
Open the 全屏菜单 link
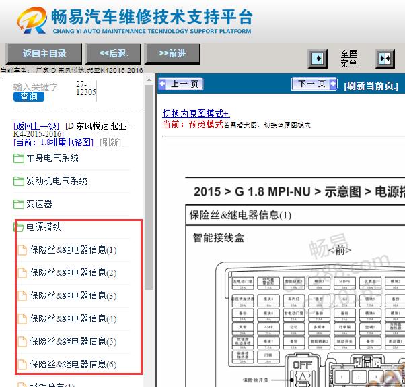click(348, 59)
